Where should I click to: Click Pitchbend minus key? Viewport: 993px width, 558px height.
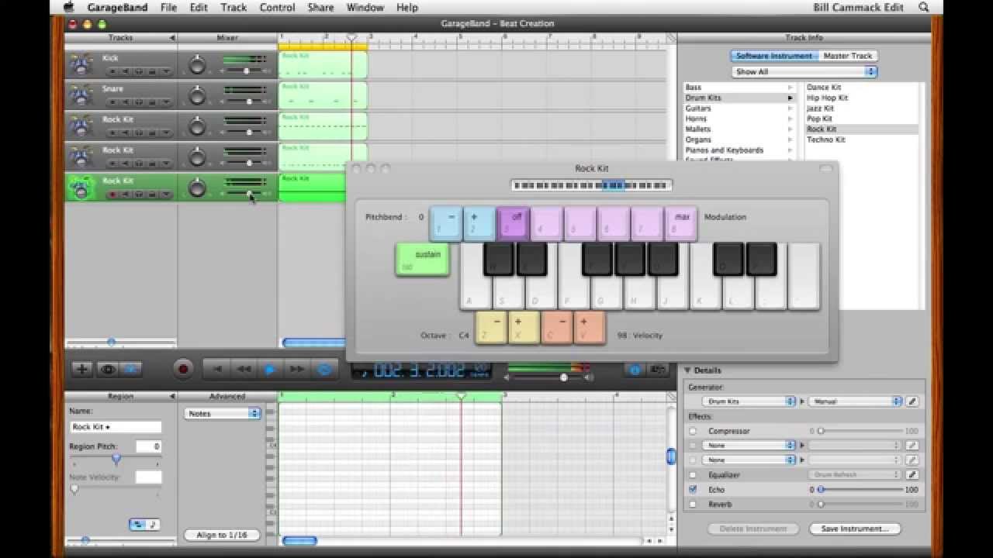click(446, 223)
